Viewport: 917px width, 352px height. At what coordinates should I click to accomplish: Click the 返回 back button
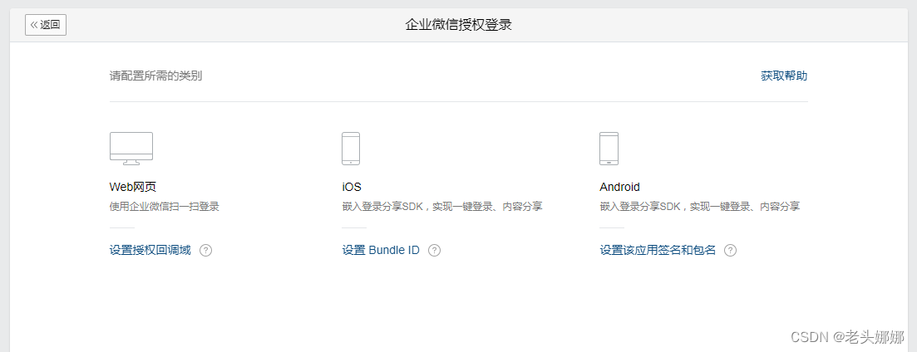(46, 25)
